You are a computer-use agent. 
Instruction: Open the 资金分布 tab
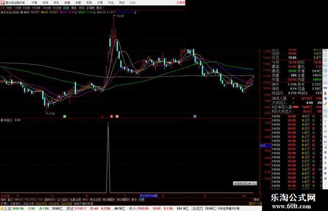click(x=28, y=203)
